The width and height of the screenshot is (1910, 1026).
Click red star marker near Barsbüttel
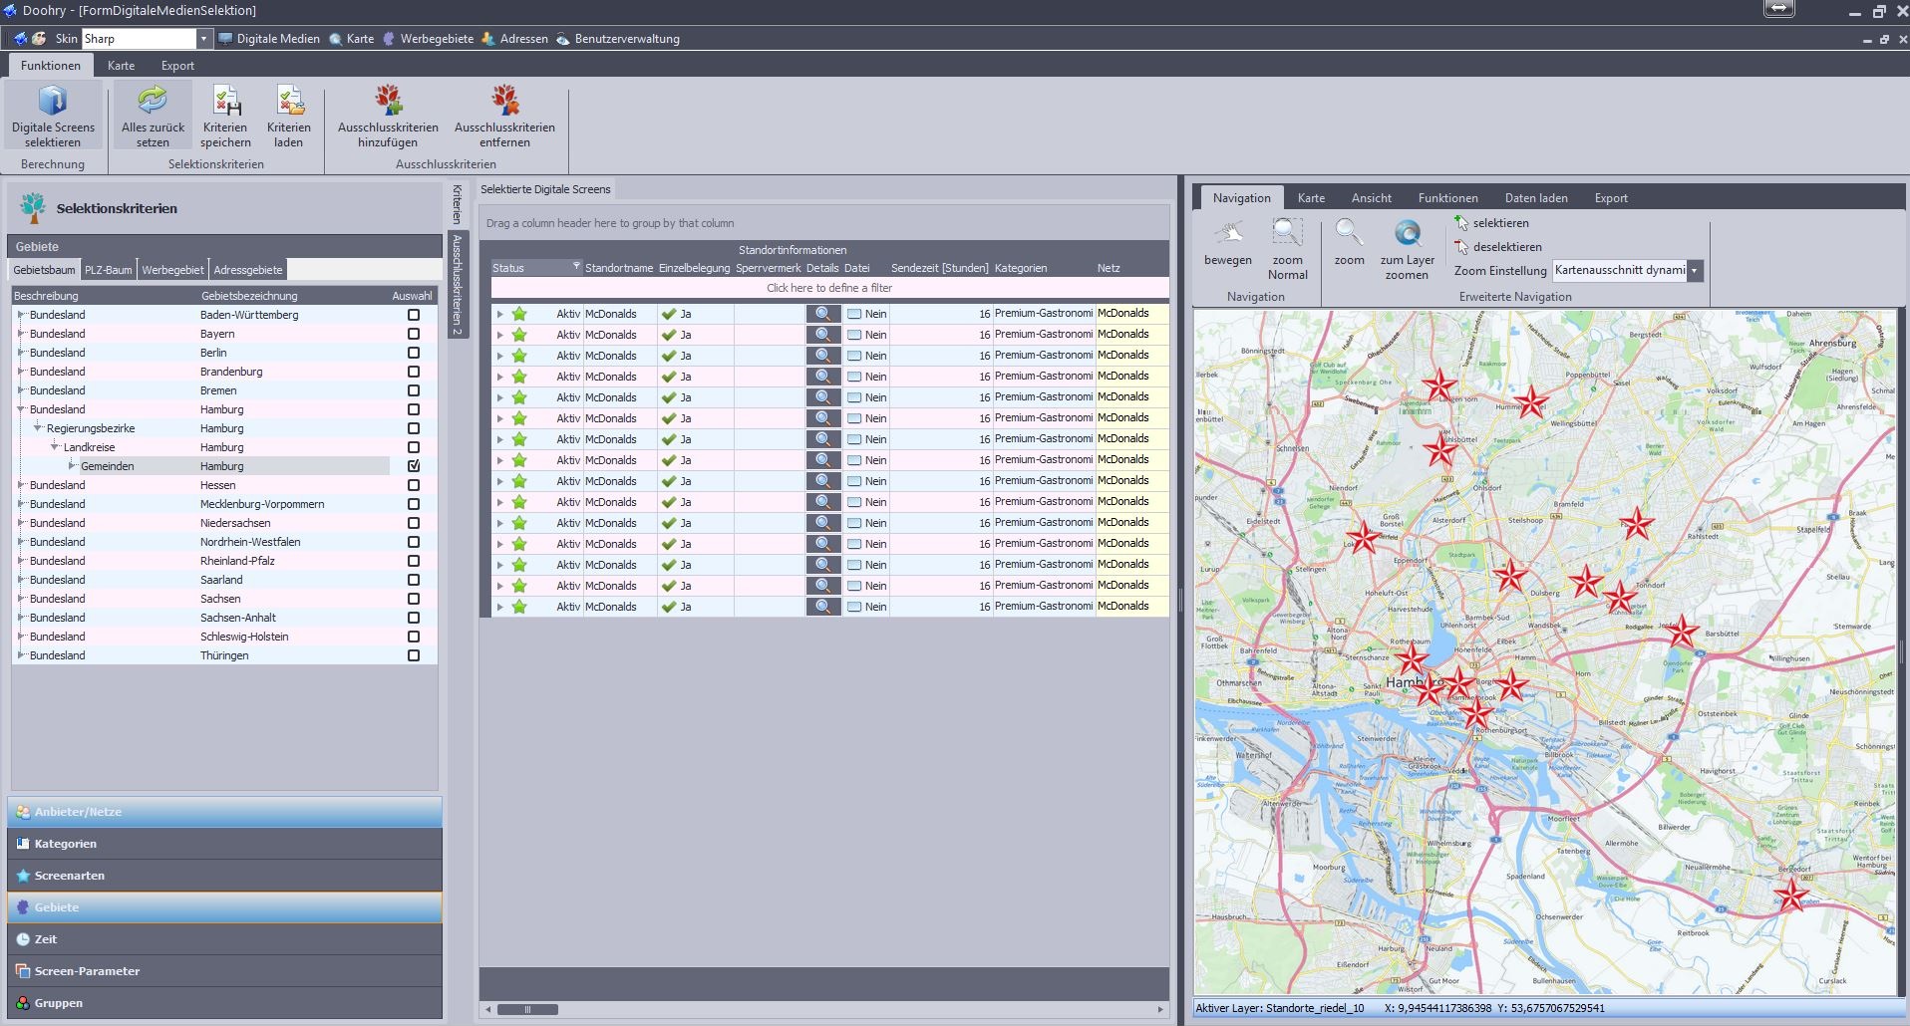[1682, 631]
